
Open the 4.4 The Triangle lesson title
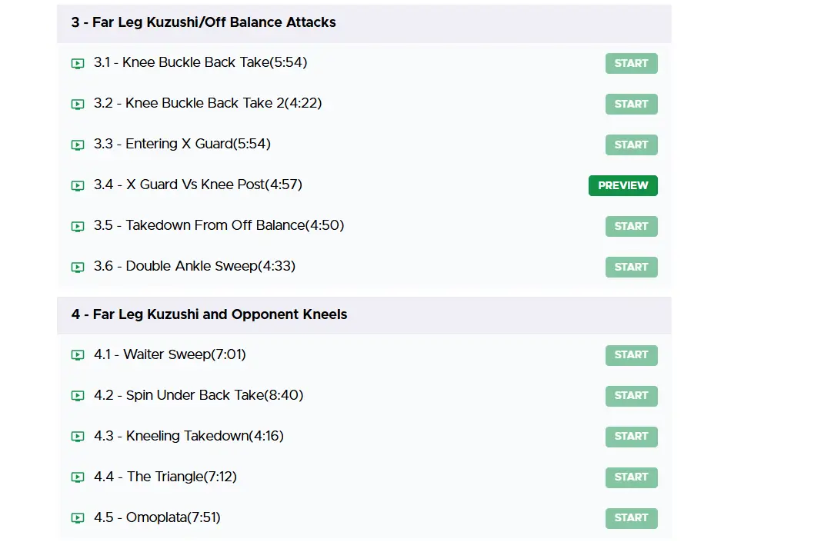tap(165, 477)
